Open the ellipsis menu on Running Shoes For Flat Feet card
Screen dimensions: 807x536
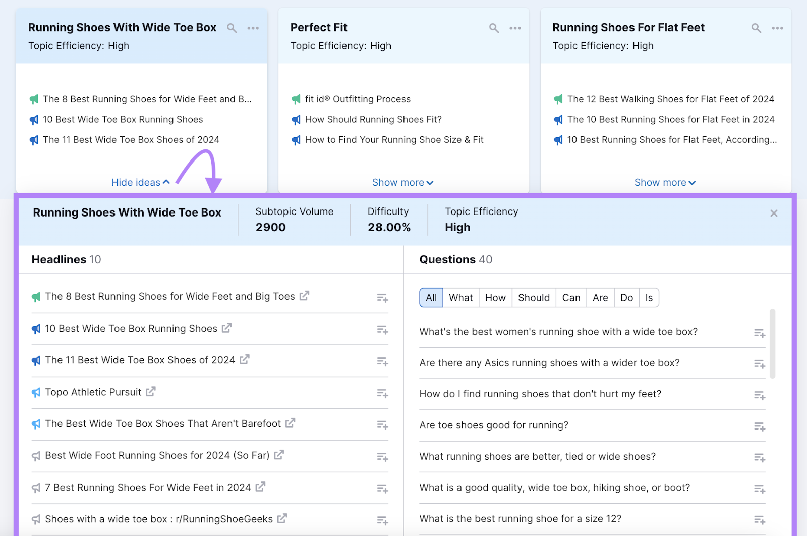(777, 28)
